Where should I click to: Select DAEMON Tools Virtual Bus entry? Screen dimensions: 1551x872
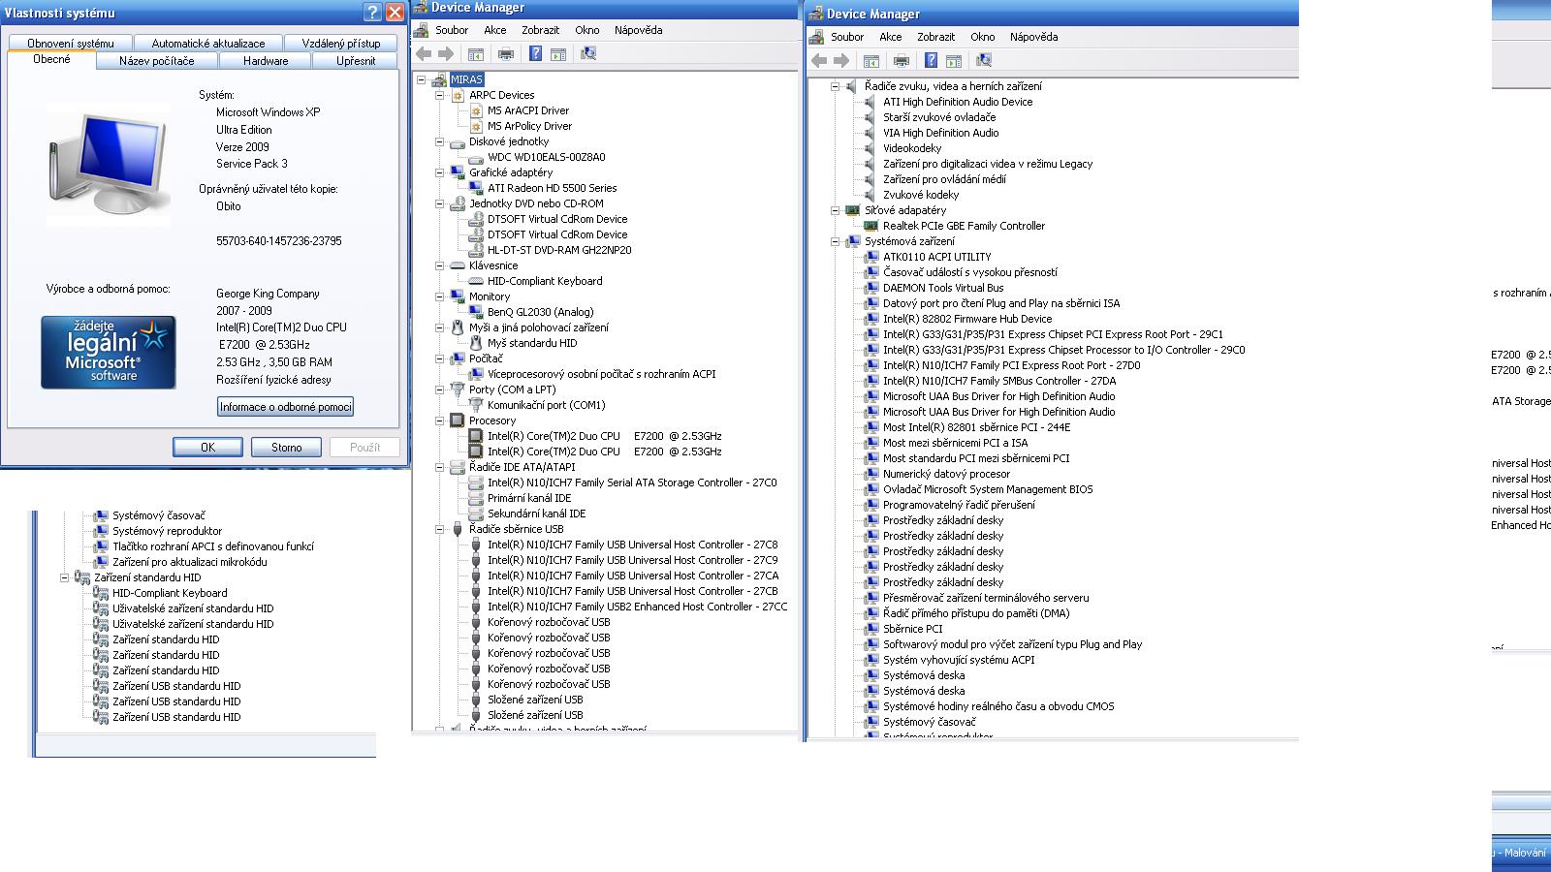click(943, 288)
